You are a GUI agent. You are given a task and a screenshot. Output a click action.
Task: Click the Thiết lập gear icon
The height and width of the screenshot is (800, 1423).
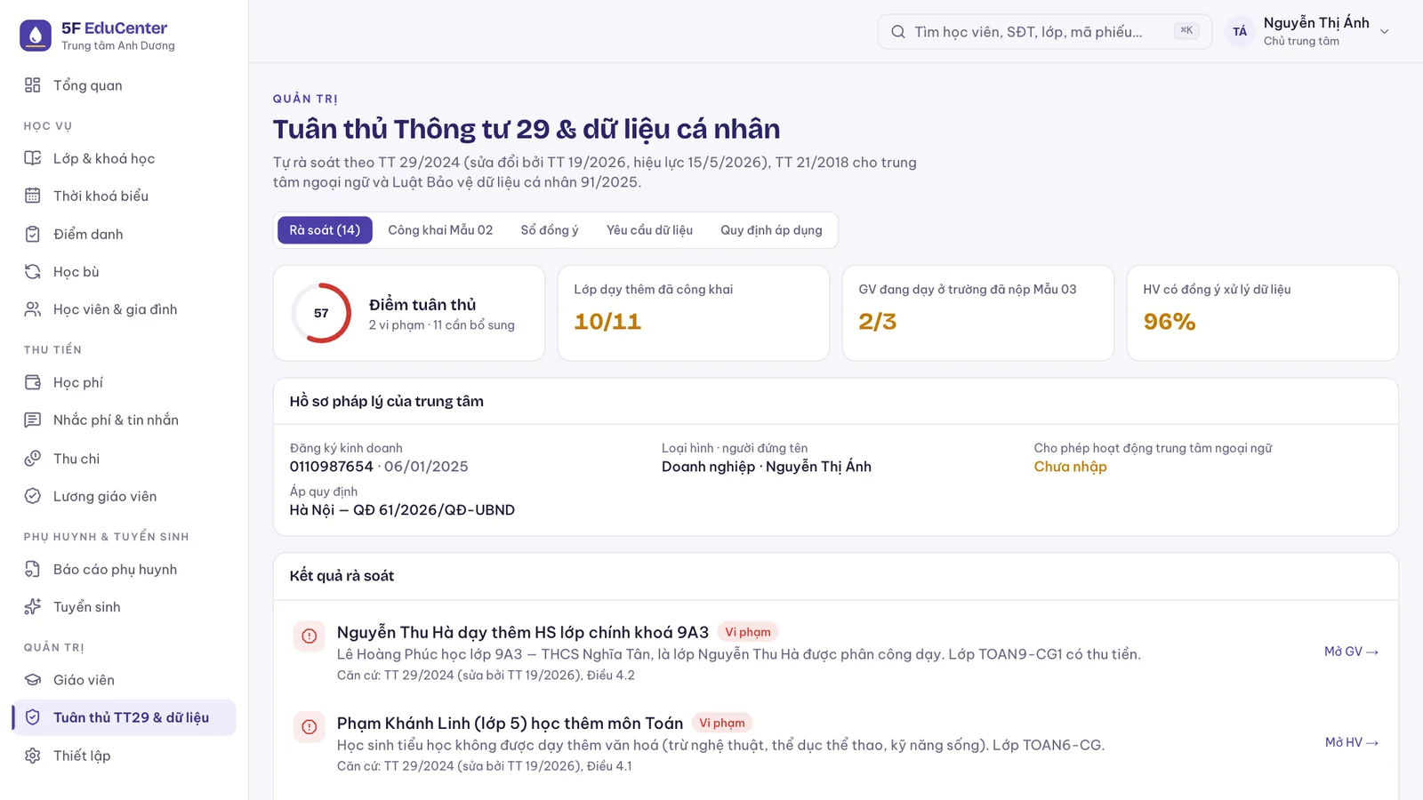33,756
